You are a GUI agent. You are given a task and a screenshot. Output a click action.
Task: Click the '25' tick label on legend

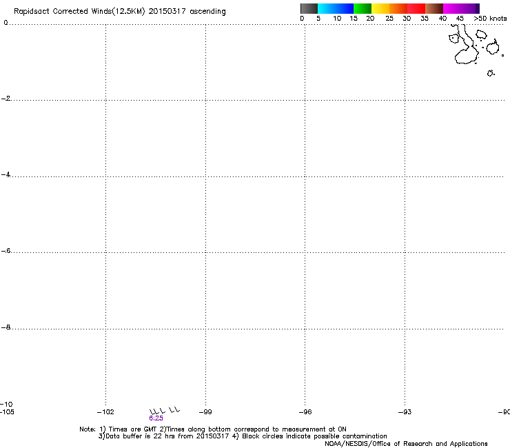[x=389, y=19]
